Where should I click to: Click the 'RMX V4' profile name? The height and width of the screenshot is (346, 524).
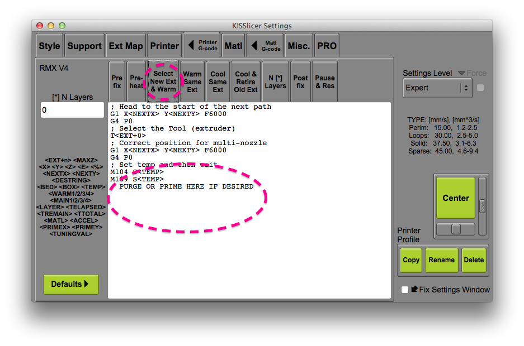click(54, 68)
